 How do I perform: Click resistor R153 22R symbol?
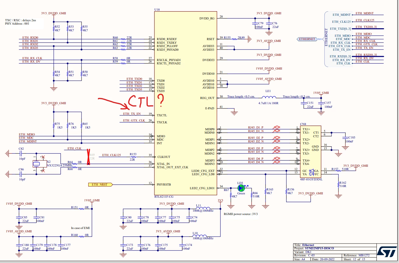point(133,157)
